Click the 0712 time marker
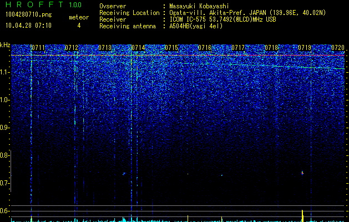This screenshot has height=222, width=349. [72, 48]
